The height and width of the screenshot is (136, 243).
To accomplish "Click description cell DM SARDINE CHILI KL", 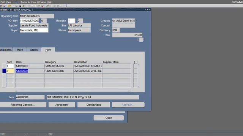I will (87, 71).
